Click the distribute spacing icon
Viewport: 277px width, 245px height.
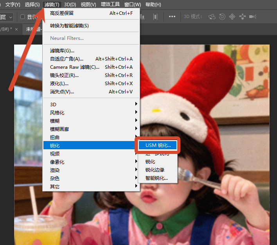pos(155,17)
